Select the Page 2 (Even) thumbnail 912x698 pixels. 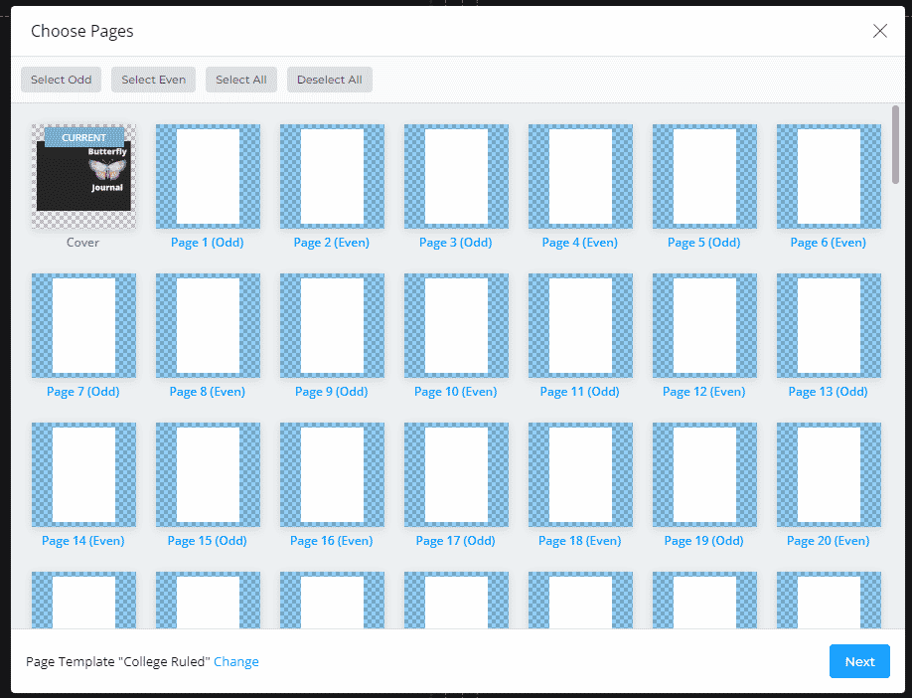point(332,176)
